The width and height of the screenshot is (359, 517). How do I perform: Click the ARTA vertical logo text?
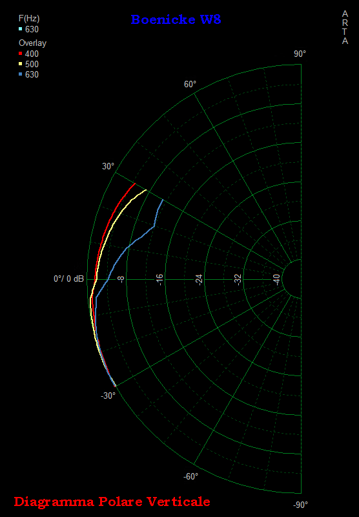345,27
